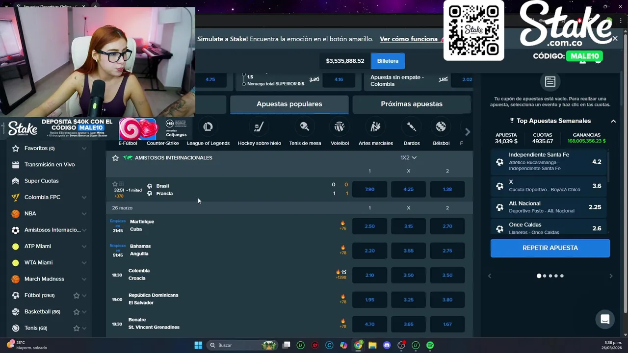Expand the Fútbol (1263) chevron

[x=84, y=296]
